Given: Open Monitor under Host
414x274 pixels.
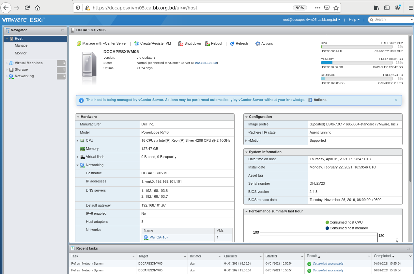Looking at the screenshot, I should [21, 53].
